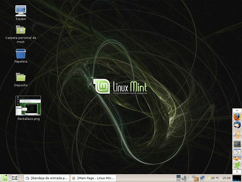This screenshot has height=182, width=242.
Task: Open the 20 °C weather applet
Action: (213, 178)
